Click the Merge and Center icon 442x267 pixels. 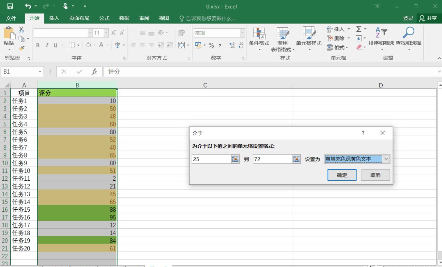point(182,45)
